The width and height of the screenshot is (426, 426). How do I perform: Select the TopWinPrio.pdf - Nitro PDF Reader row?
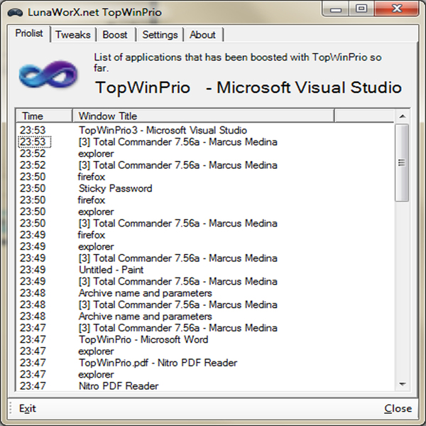click(x=205, y=363)
